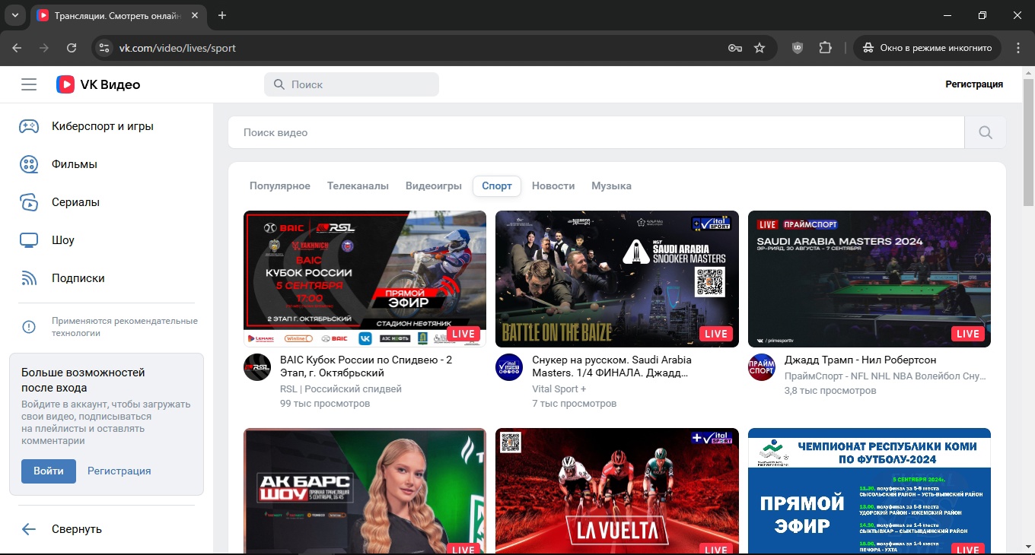Click the browser address bar URL
This screenshot has width=1035, height=555.
177,48
